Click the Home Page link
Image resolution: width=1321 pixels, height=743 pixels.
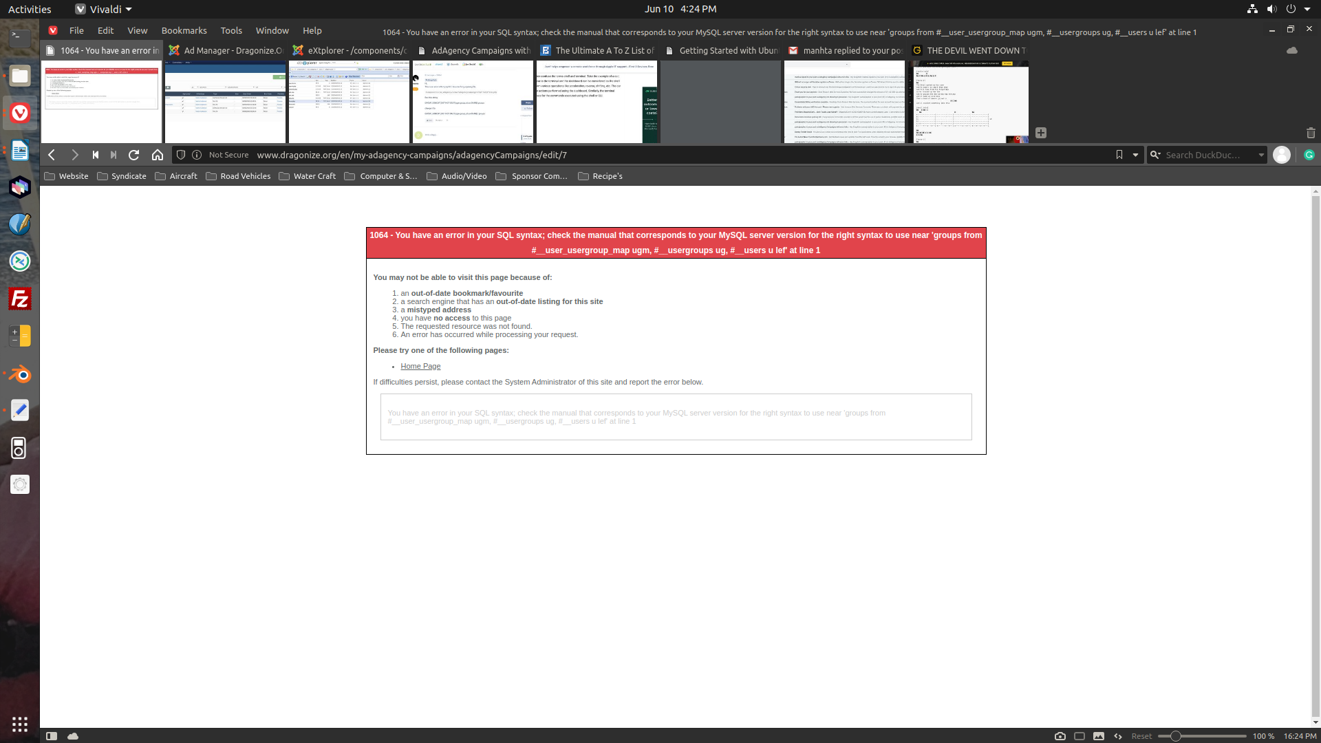(x=420, y=367)
